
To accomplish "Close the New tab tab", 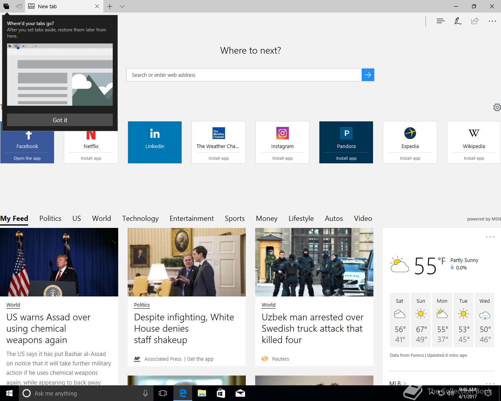I will (97, 6).
